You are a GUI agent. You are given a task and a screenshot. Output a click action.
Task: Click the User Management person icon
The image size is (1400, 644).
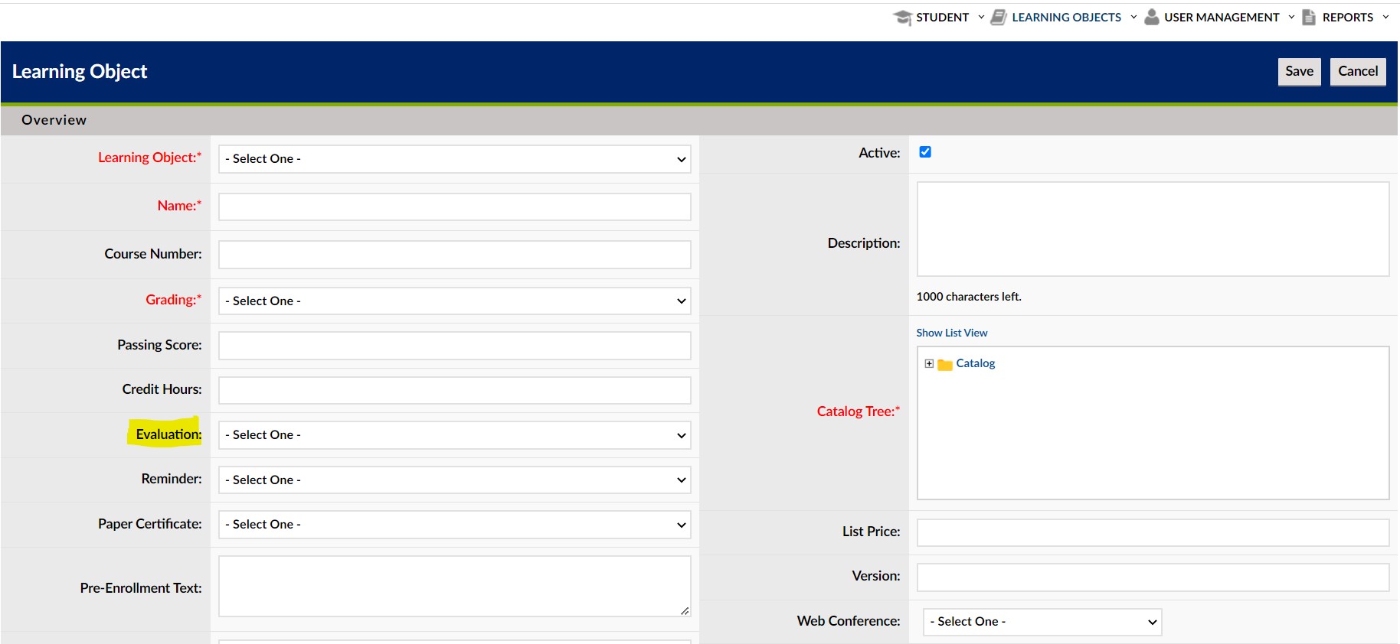point(1151,17)
